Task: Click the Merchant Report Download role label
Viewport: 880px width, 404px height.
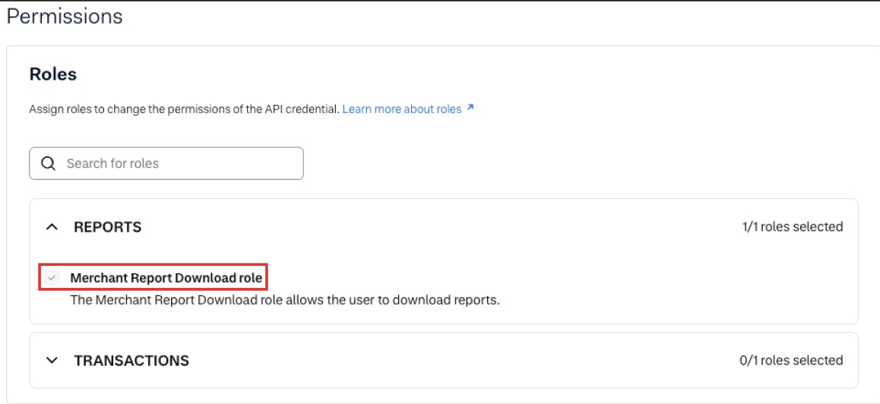Action: pos(166,278)
